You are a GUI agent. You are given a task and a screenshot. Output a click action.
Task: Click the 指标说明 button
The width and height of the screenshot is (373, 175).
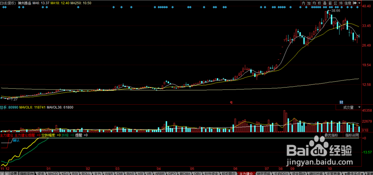pos(352,136)
